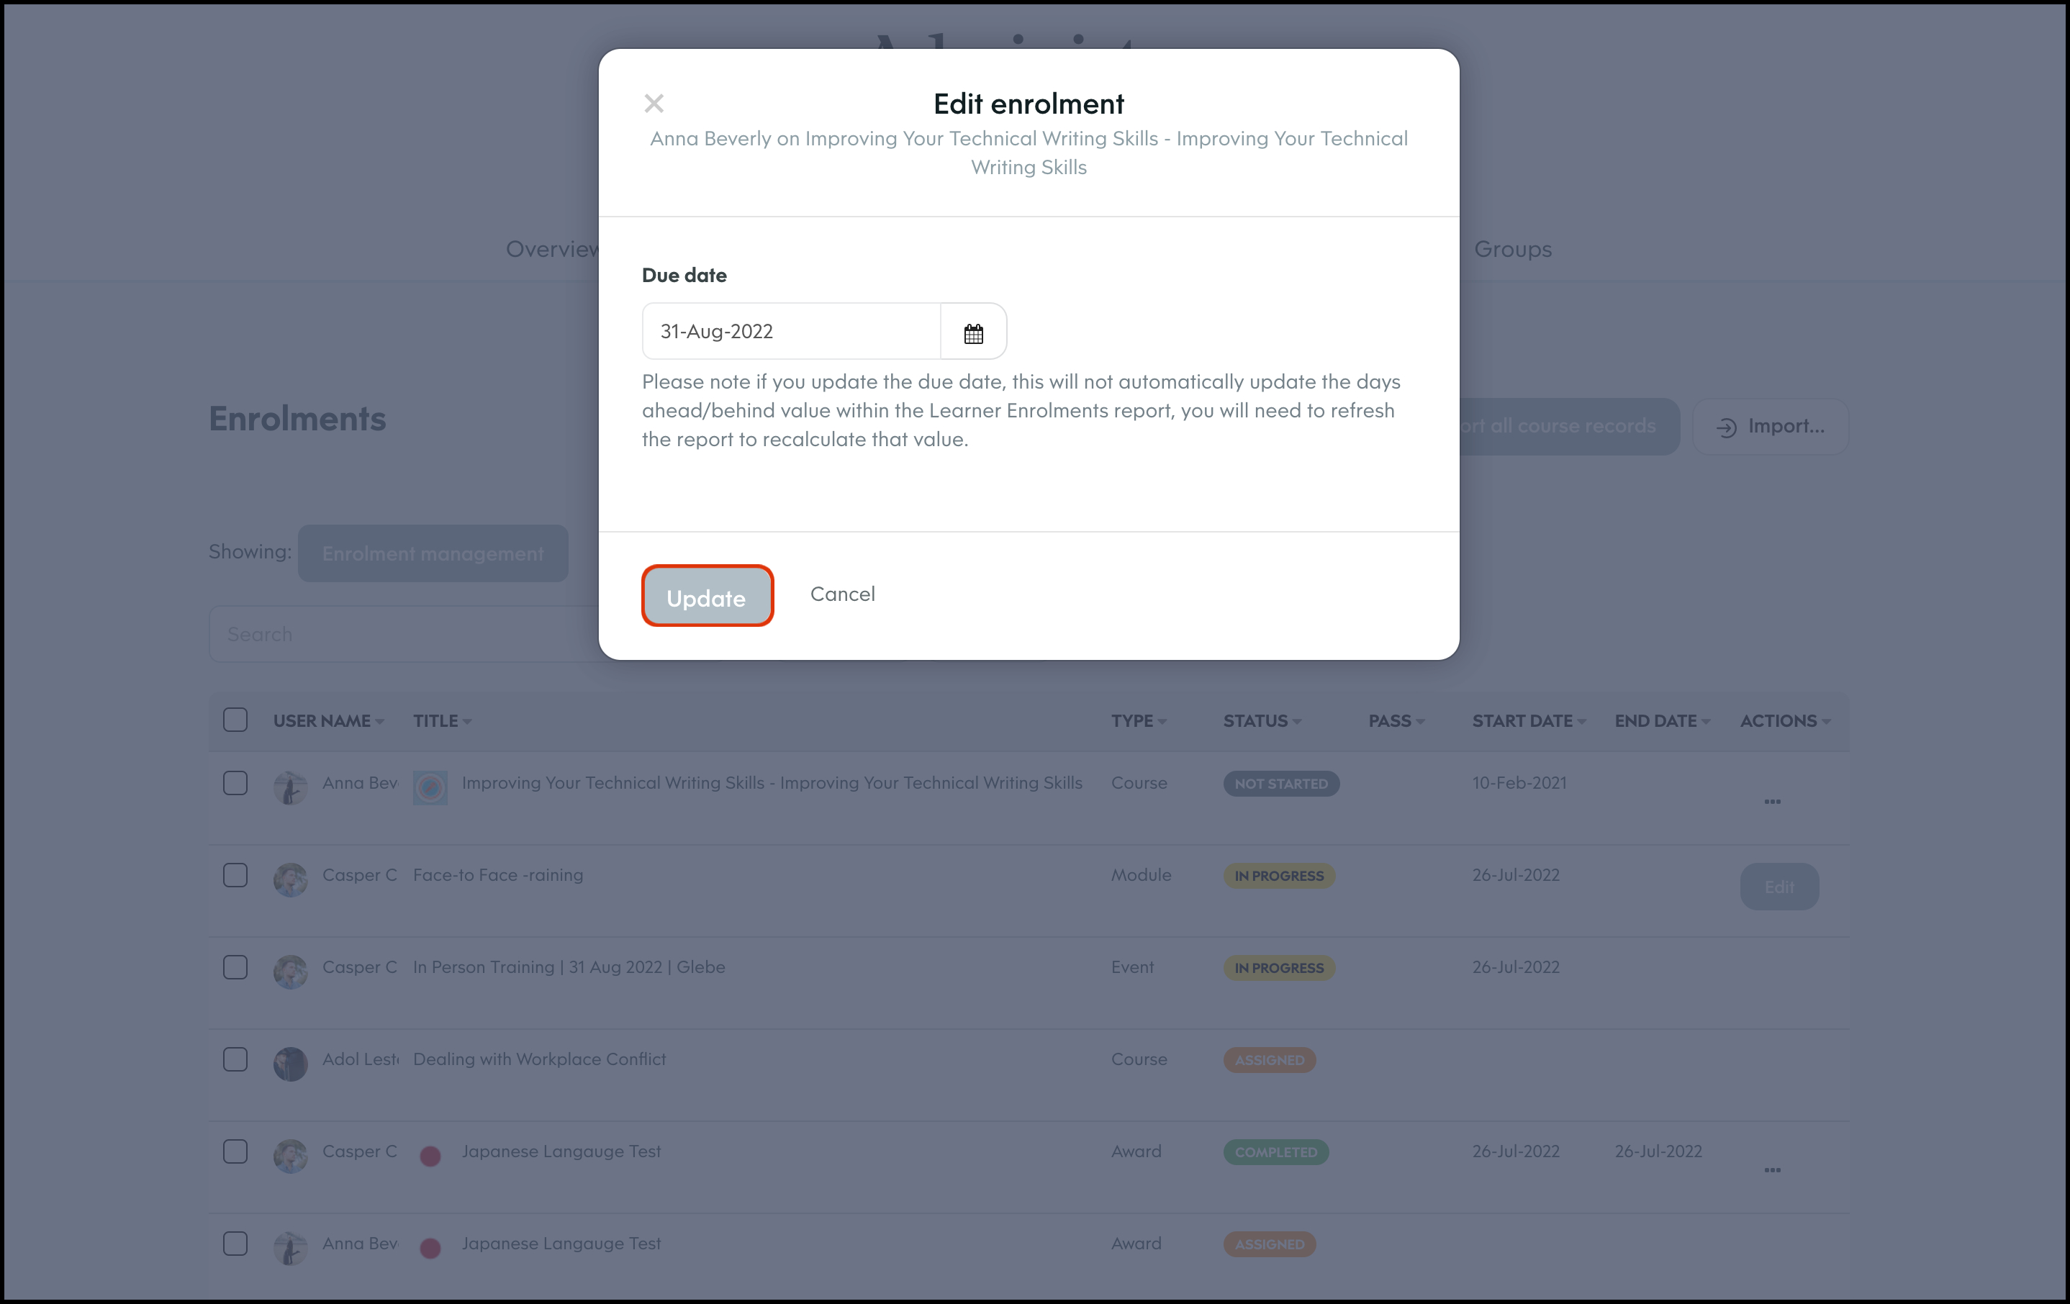Sort by the START DATE column arrow

pyautogui.click(x=1581, y=722)
